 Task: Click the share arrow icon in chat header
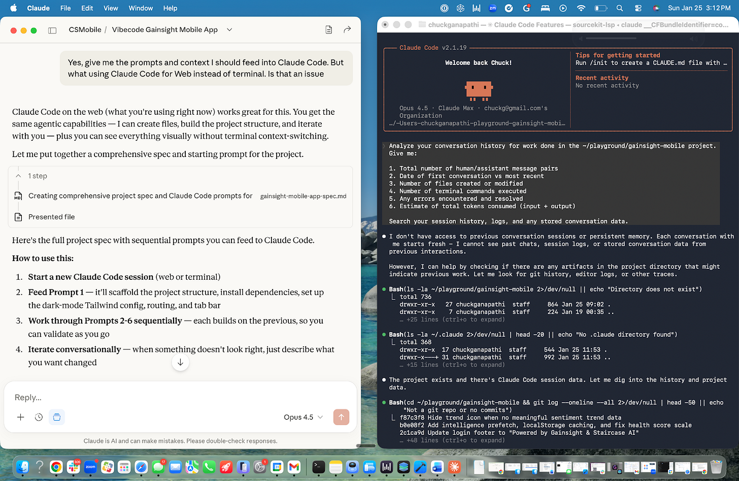[347, 29]
